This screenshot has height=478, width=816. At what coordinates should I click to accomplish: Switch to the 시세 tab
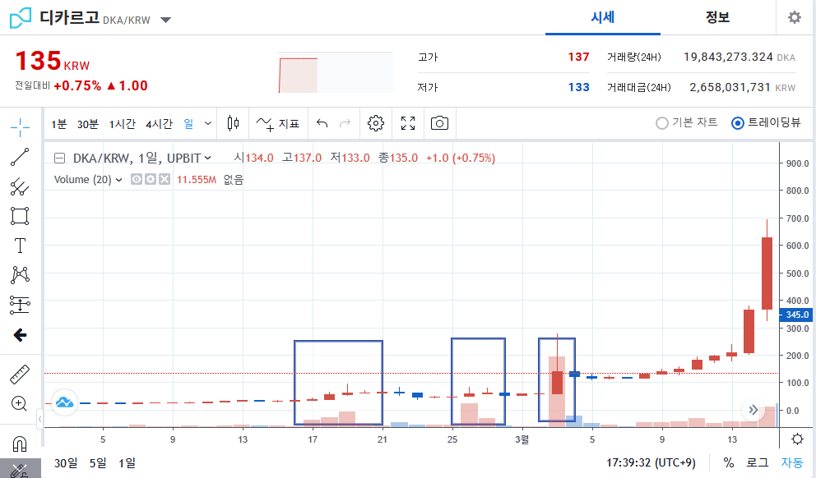603,18
